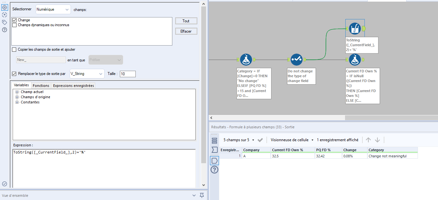Open the Configuration gear icon in the left sidebar
438x200 pixels.
tap(5, 6)
